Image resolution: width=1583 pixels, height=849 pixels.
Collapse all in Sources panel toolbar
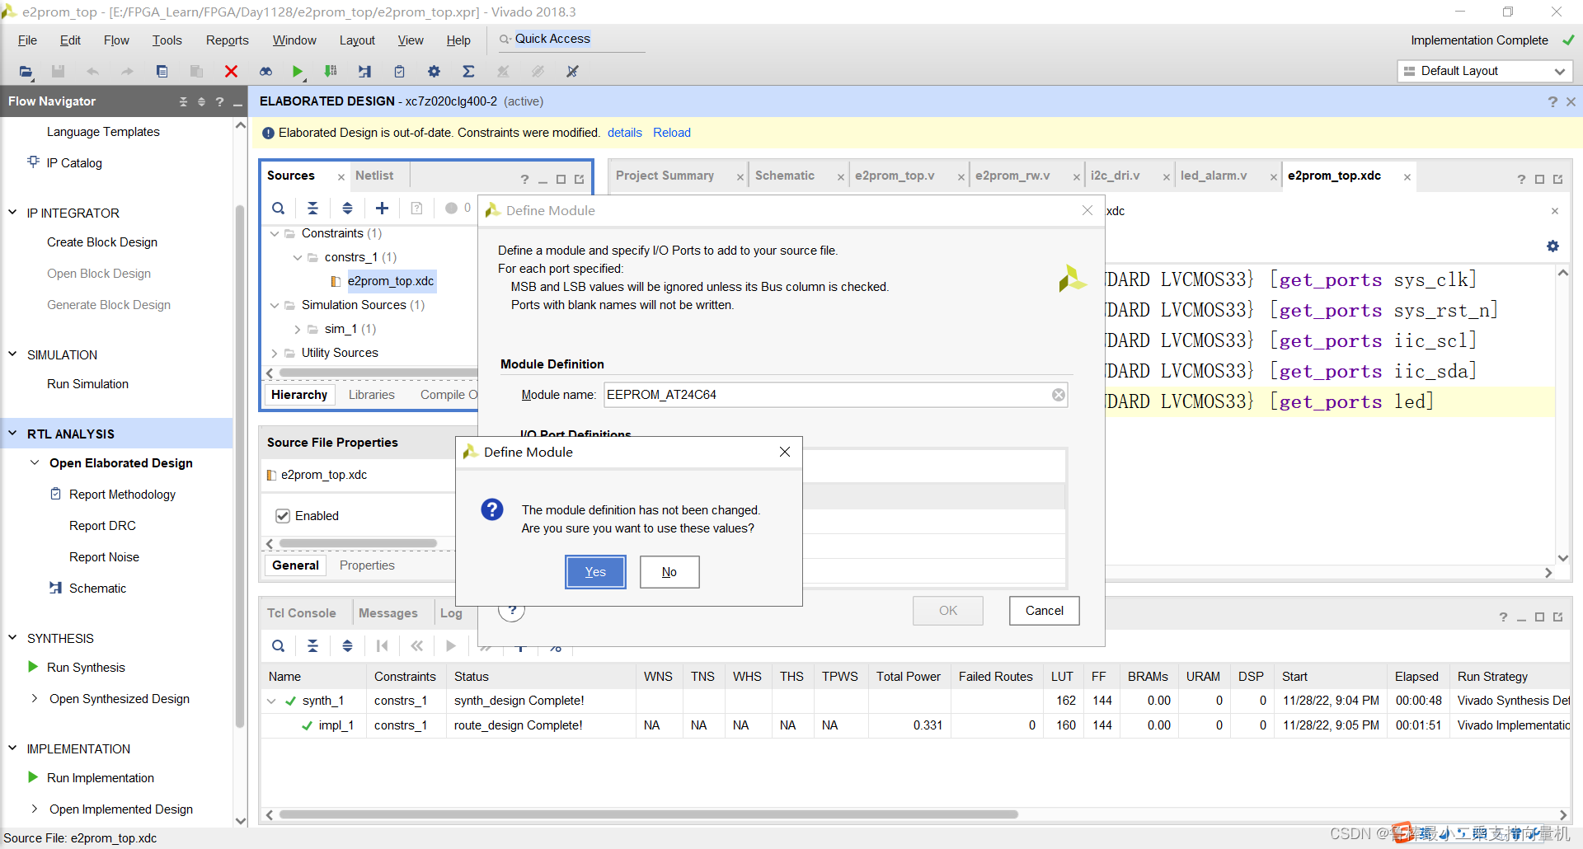312,209
